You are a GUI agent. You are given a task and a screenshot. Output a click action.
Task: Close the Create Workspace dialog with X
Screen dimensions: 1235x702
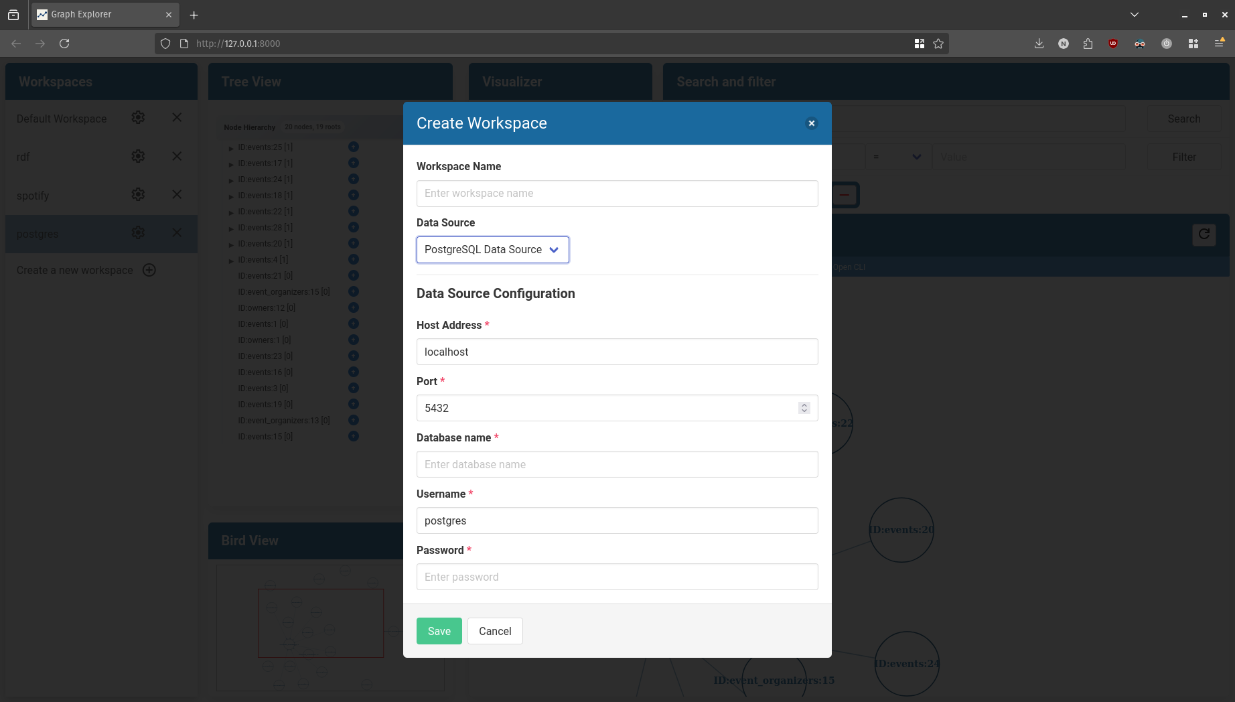(811, 123)
